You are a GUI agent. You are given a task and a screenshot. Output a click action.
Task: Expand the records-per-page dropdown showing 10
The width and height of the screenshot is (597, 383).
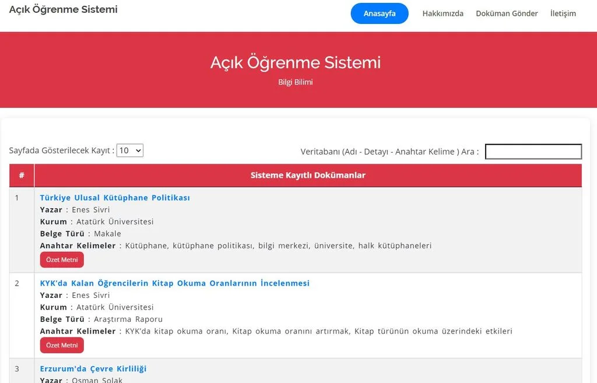point(129,150)
